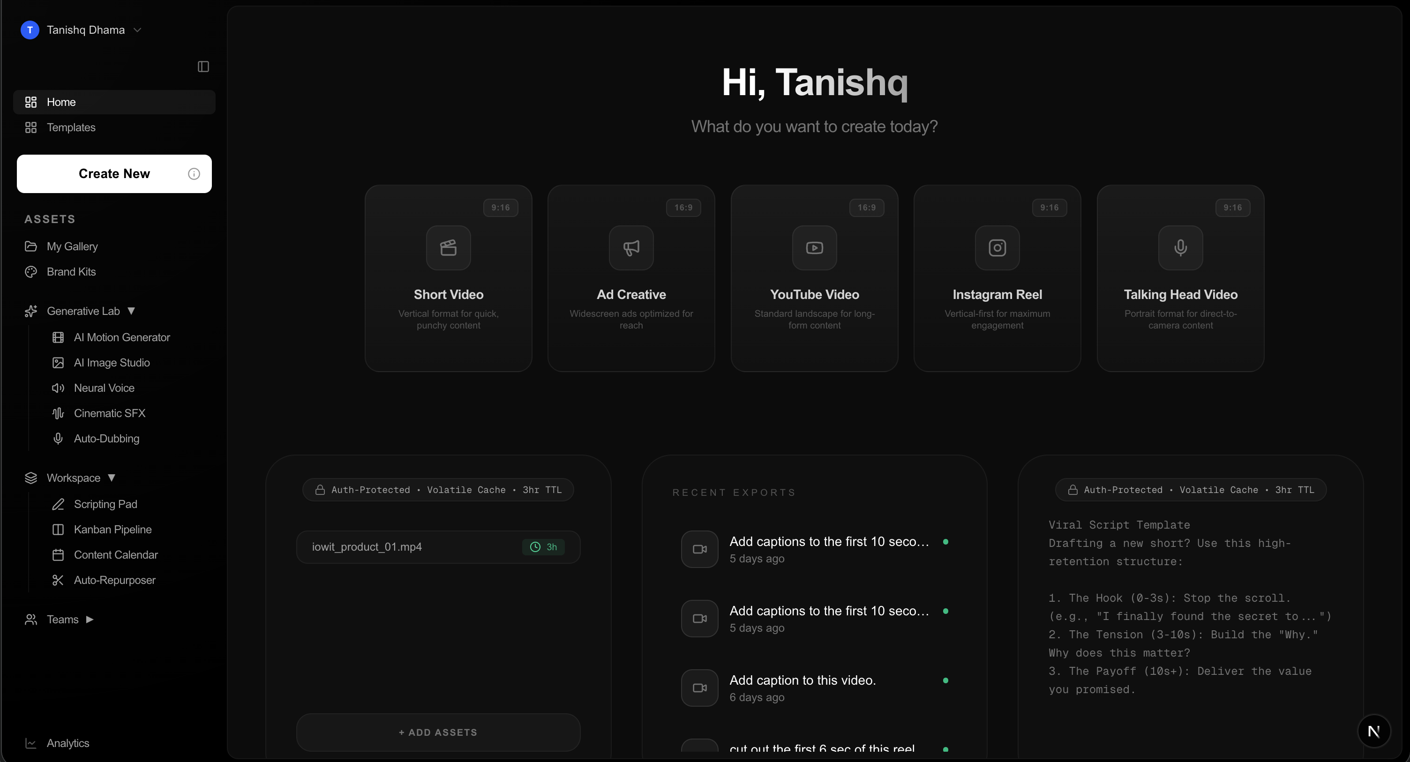Click the 9:16 ratio badge on Short Video

pos(500,208)
